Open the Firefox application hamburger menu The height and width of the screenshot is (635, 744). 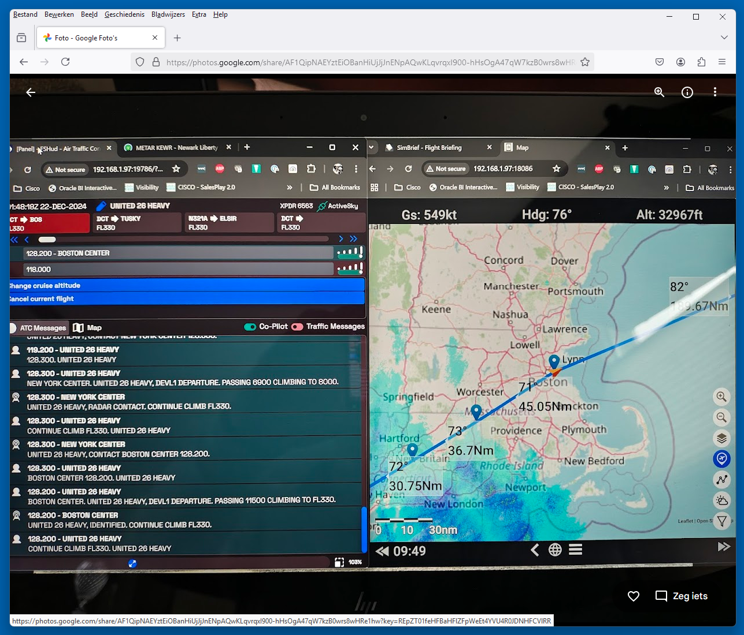pos(722,62)
